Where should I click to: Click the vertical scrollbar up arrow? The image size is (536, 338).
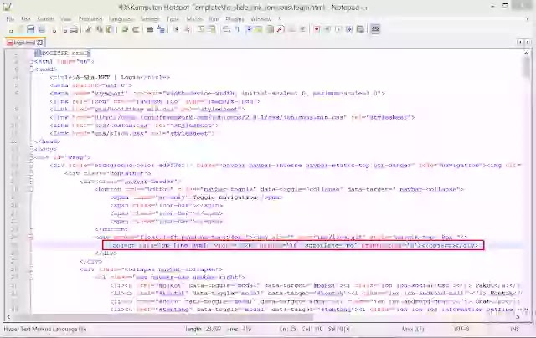[x=527, y=53]
